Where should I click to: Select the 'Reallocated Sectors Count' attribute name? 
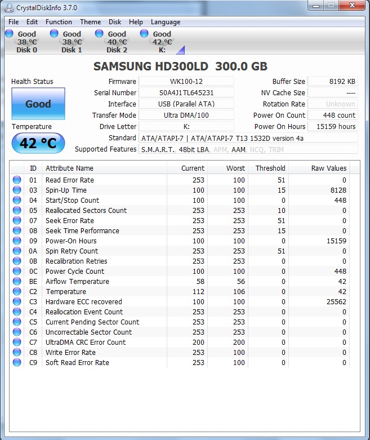coord(86,211)
